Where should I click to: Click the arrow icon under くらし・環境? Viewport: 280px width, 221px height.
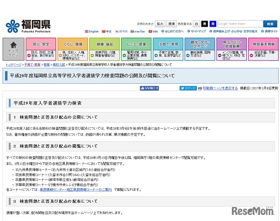click(x=60, y=56)
